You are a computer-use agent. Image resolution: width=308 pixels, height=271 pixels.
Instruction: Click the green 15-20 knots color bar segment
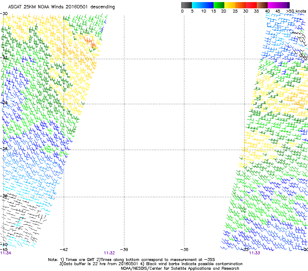[x=219, y=5]
